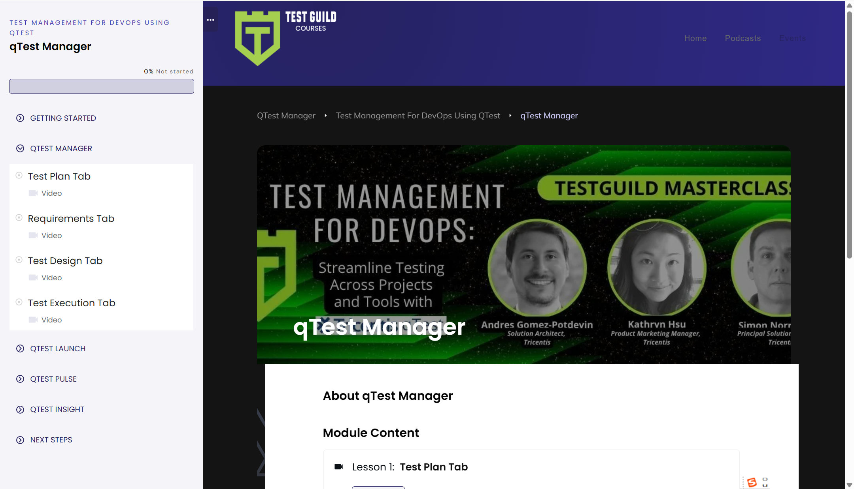Click the three-dots sidebar toggle button
Screen dimensions: 854x489
(210, 20)
